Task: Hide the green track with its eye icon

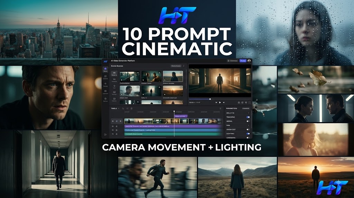Action: coord(113,134)
